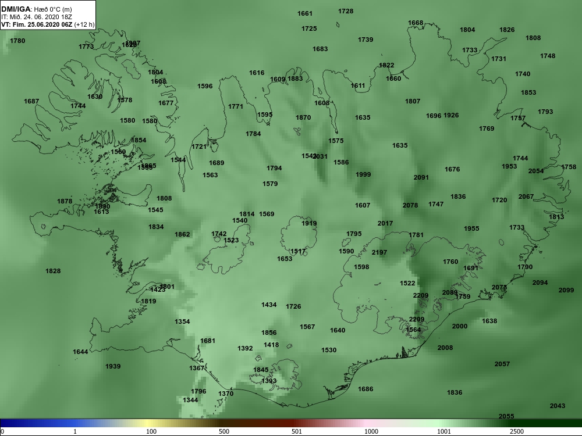Click the 1870 map value

pos(303,117)
